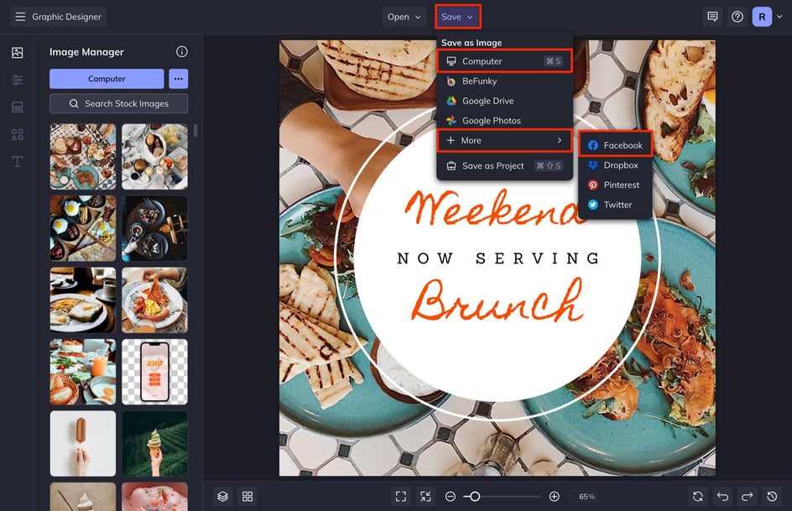Viewport: 792px width, 511px height.
Task: Click the actual-size collapse icon
Action: (426, 497)
